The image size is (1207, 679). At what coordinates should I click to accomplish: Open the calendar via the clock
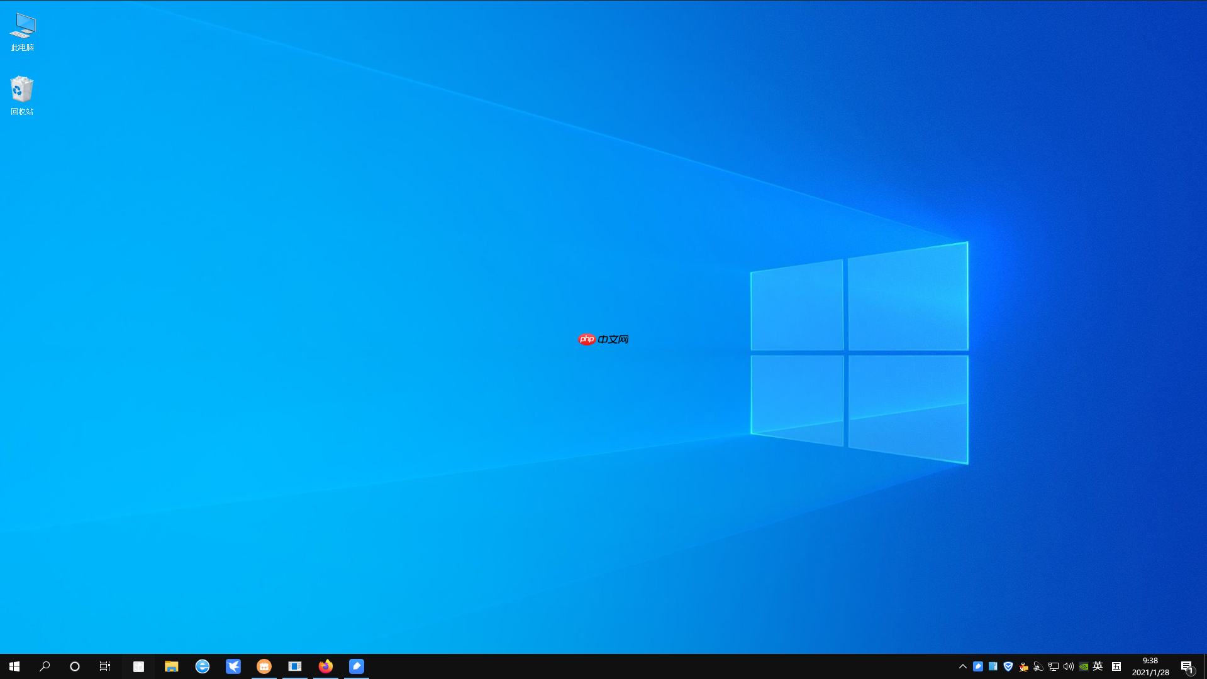[1151, 666]
